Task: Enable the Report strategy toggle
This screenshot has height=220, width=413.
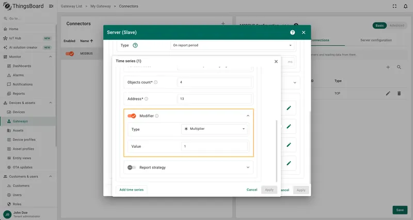Action: [132, 167]
